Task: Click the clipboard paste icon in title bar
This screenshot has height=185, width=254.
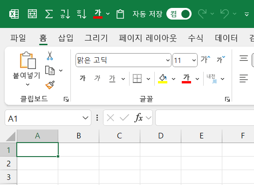Action: [x=120, y=14]
